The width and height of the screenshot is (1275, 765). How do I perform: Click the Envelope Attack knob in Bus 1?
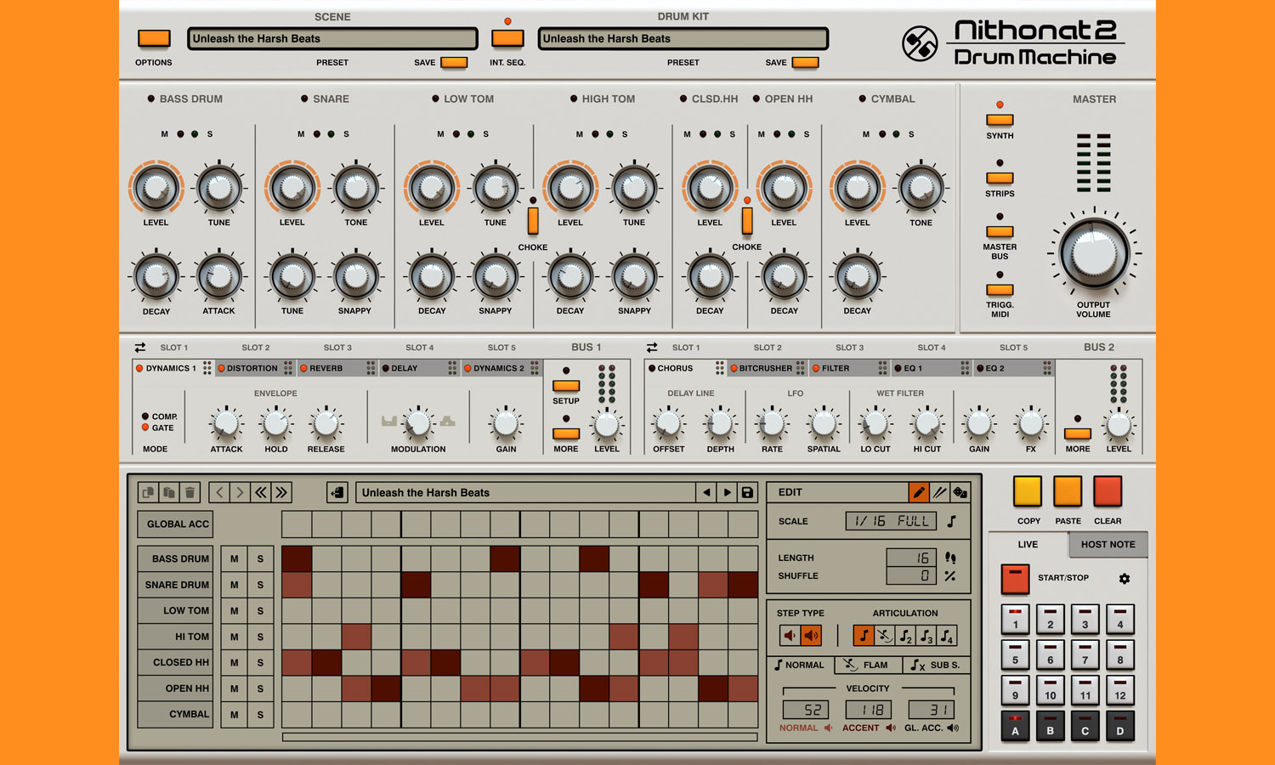tap(226, 423)
